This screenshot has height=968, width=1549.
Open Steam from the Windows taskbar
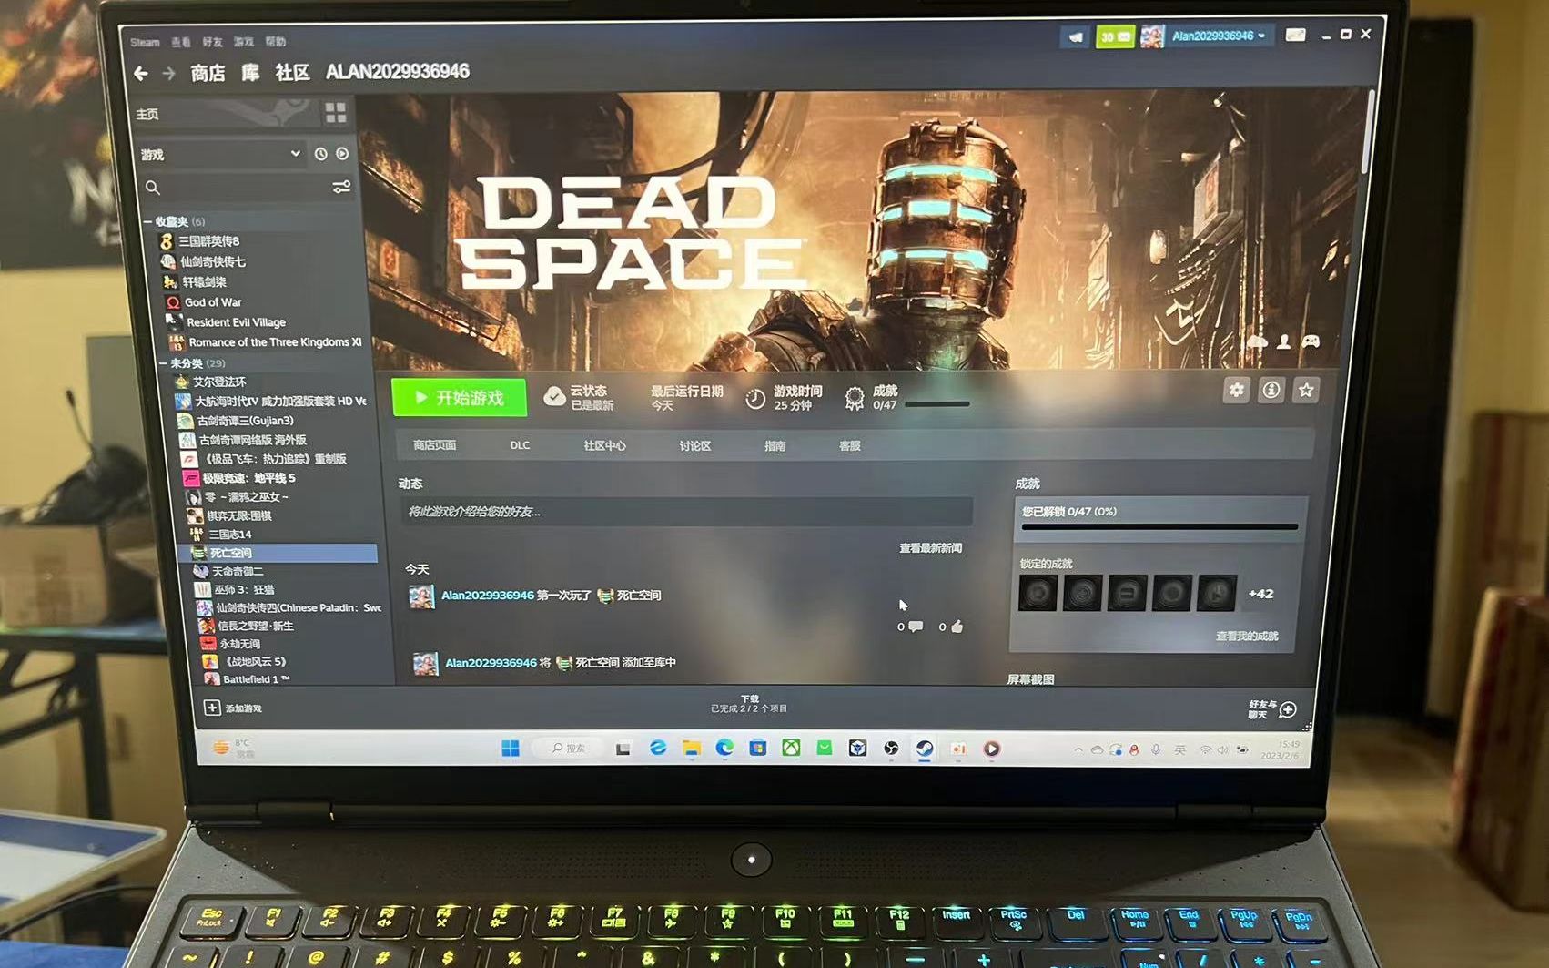(x=925, y=749)
